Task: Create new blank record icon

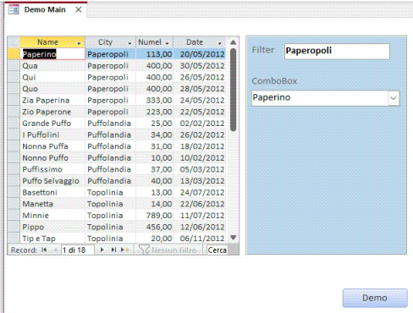Action: (x=124, y=250)
